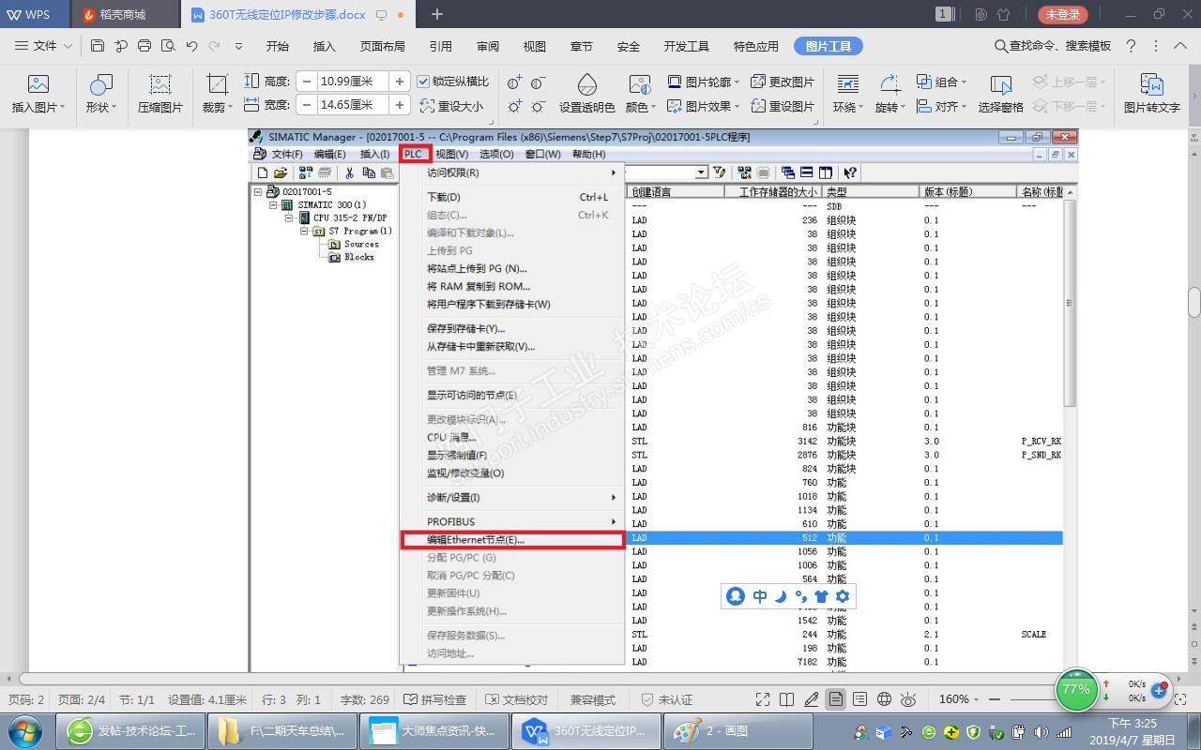Open the 审阅 review ribbon tab
This screenshot has width=1201, height=750.
tap(488, 46)
